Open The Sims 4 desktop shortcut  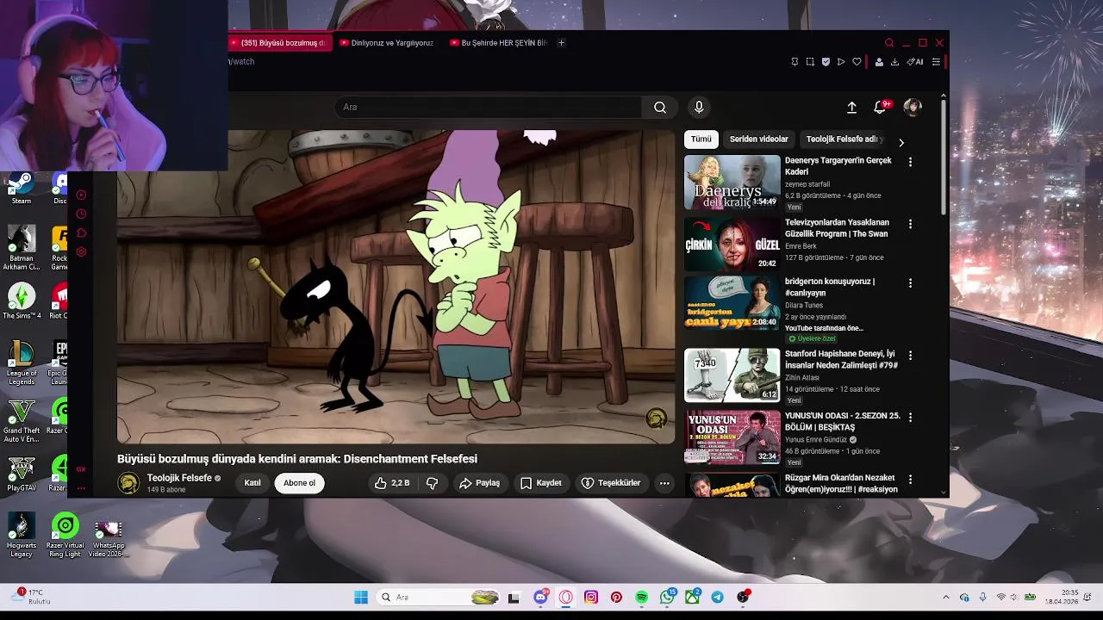(x=22, y=301)
